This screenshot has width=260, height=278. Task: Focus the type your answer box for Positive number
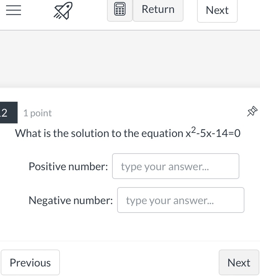pos(175,166)
